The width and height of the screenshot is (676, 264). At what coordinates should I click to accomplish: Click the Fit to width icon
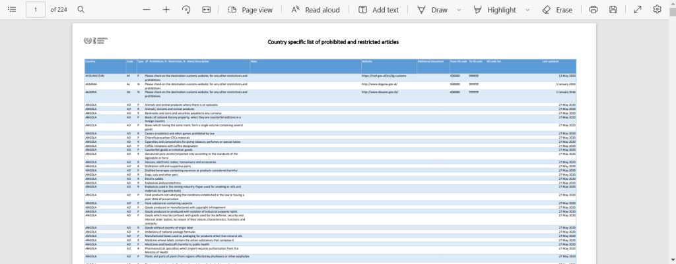206,9
